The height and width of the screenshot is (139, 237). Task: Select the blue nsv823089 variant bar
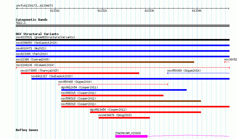point(122,57)
